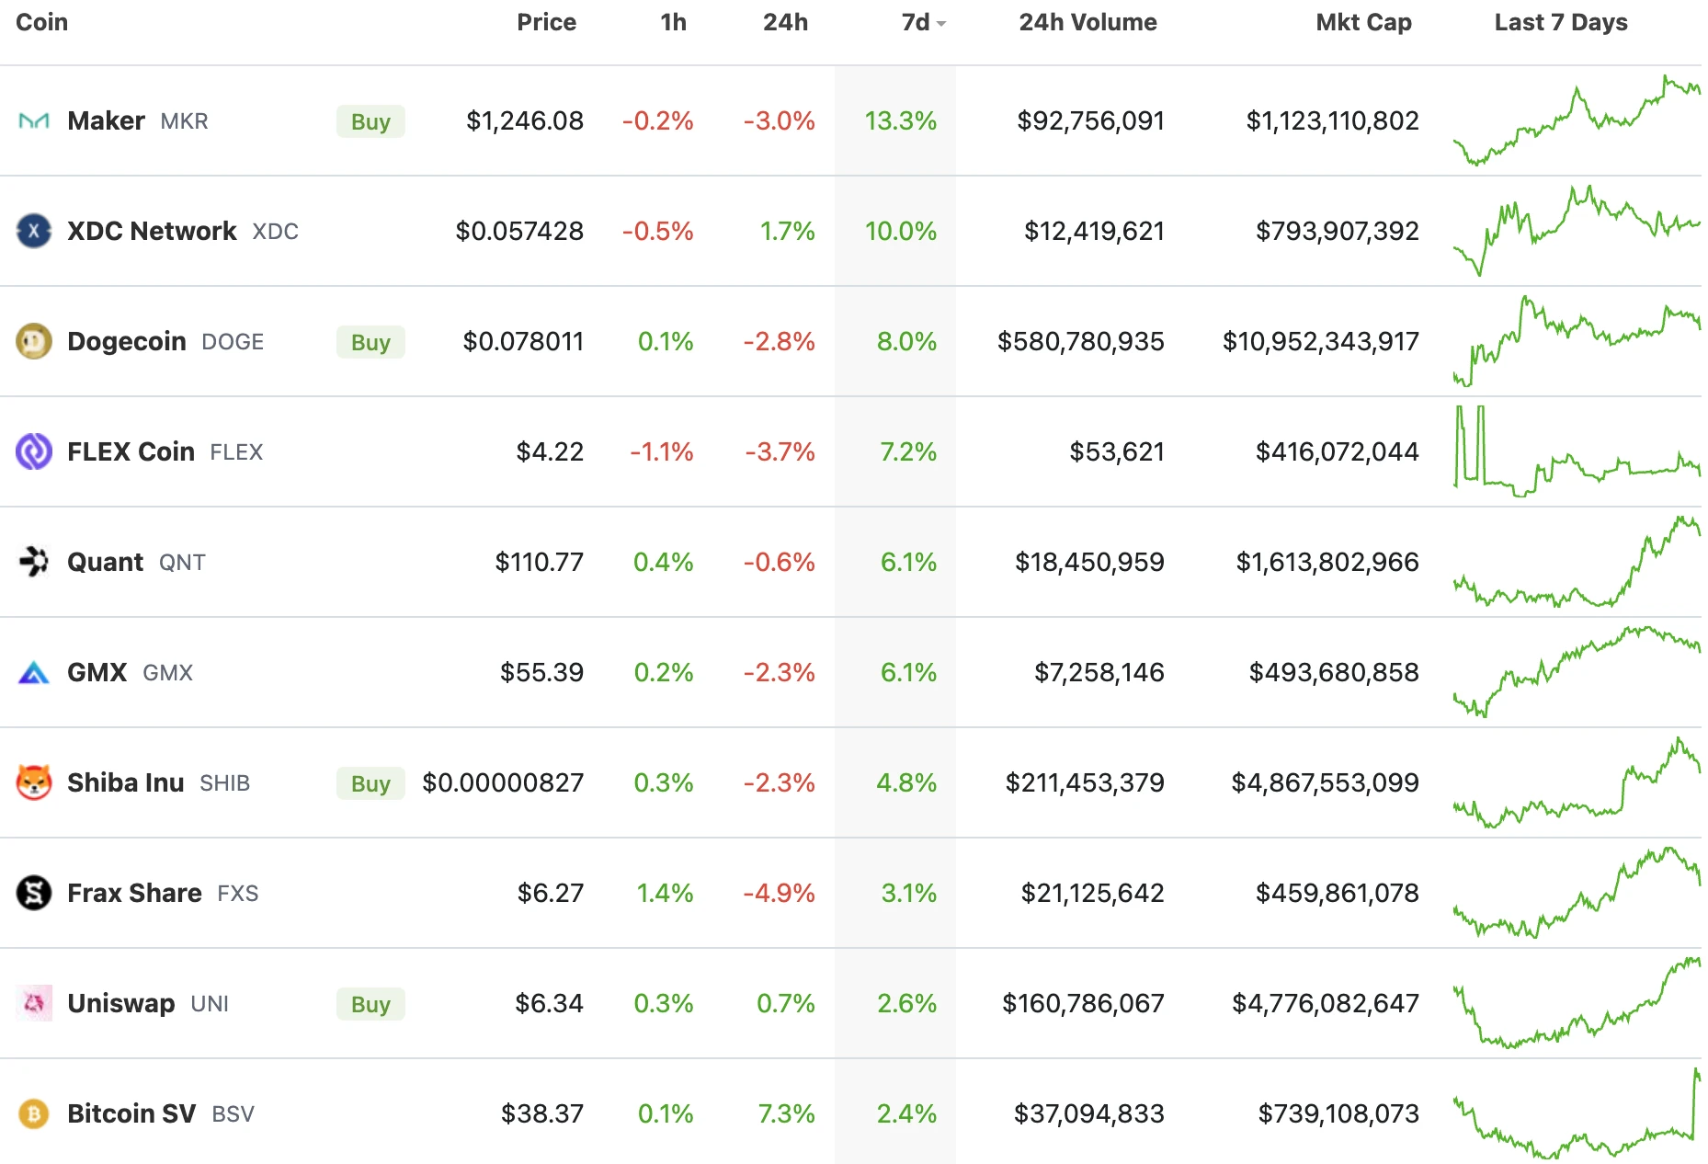Click the GMX triangle logo icon

(34, 673)
